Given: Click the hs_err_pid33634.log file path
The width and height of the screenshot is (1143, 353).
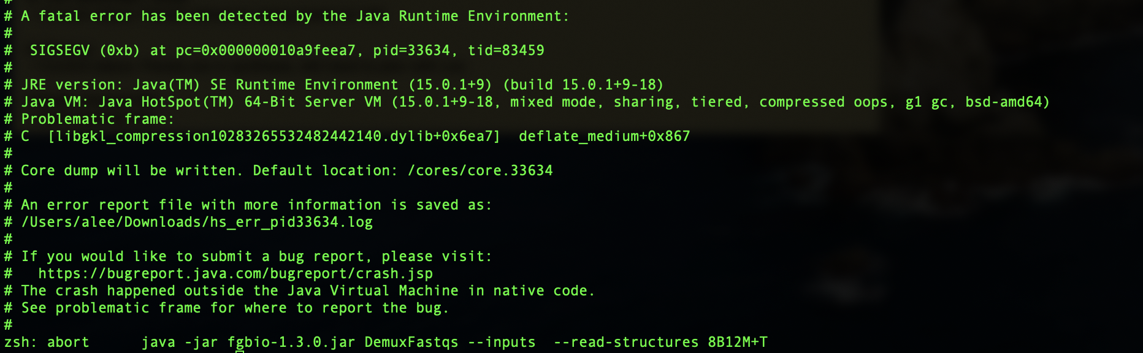Looking at the screenshot, I should (x=197, y=222).
